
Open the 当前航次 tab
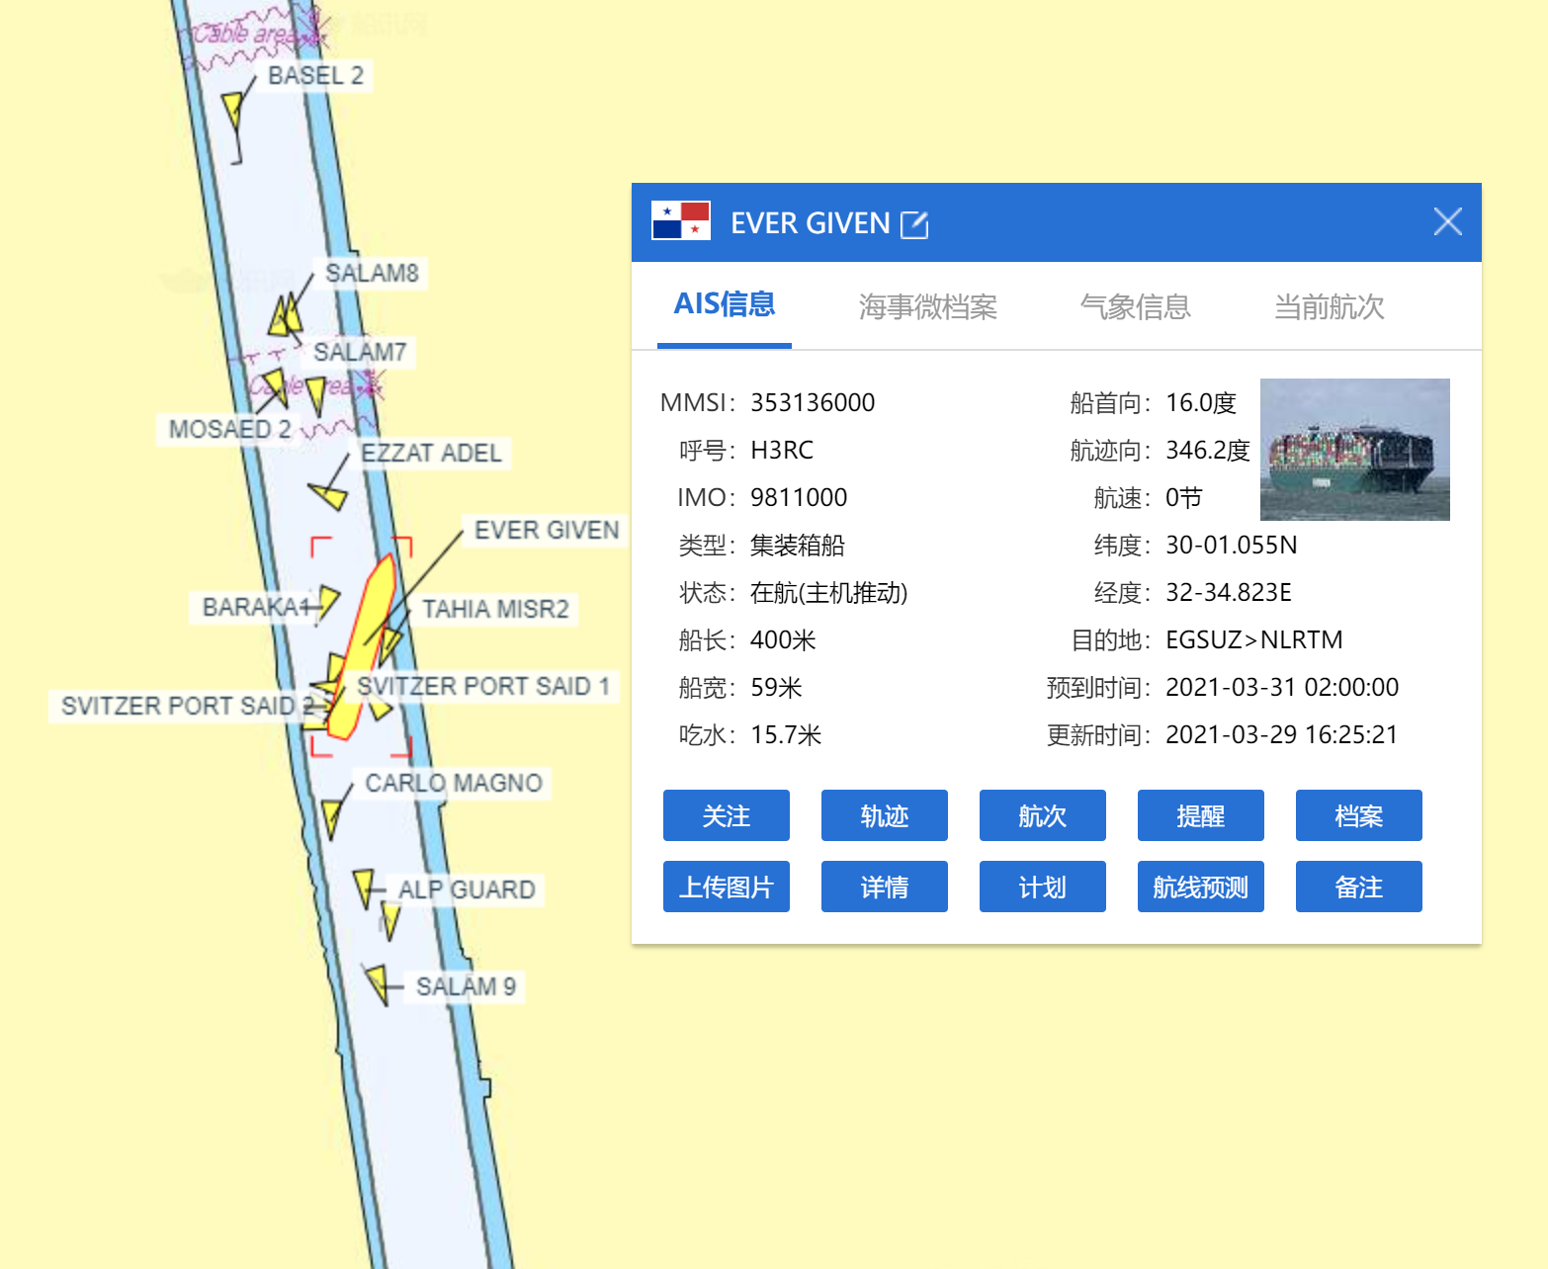coord(1329,307)
